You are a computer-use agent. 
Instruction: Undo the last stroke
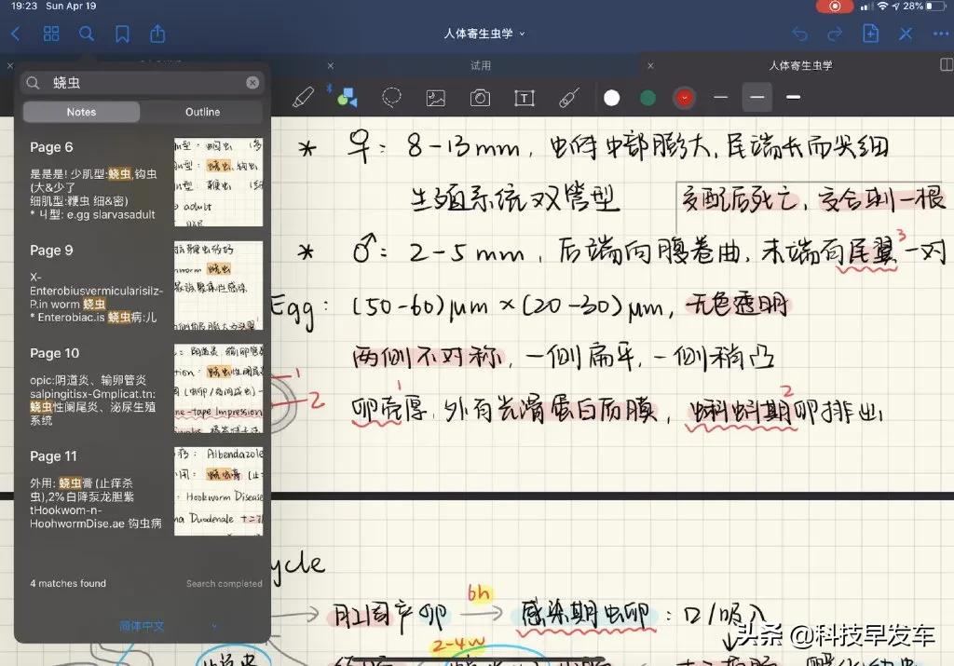(x=799, y=33)
